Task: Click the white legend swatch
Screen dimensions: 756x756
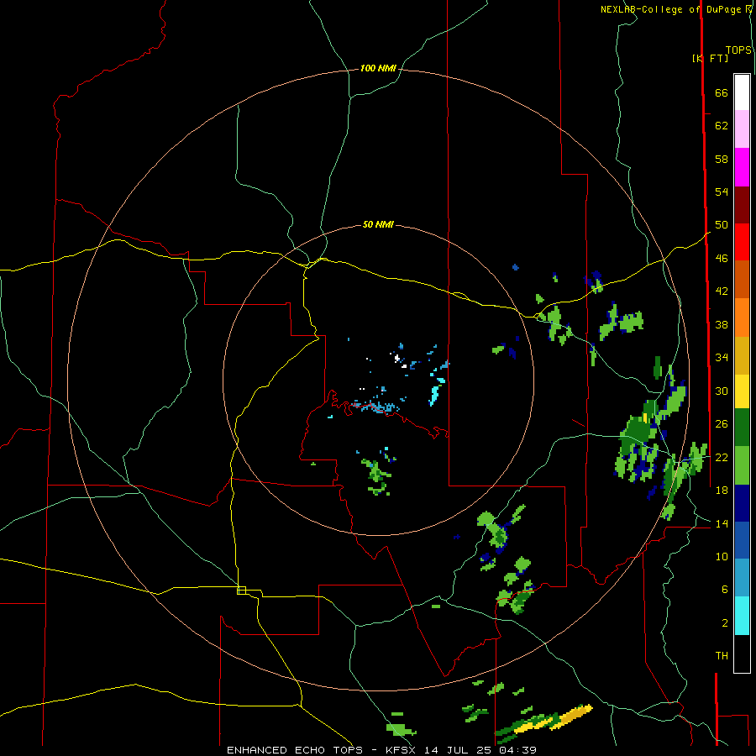Action: tap(742, 92)
